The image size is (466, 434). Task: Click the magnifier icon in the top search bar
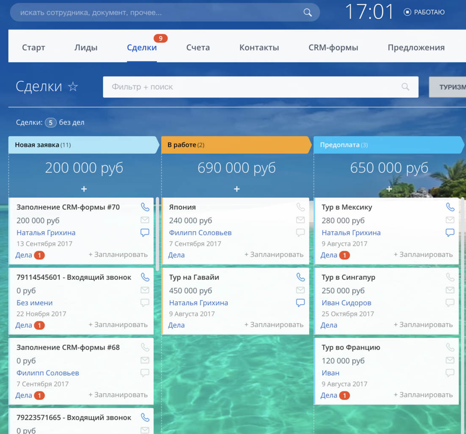click(308, 12)
